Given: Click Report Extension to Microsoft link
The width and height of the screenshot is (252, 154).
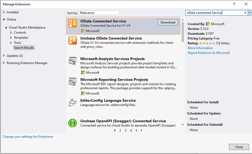Looking at the screenshot, I should tap(209, 53).
